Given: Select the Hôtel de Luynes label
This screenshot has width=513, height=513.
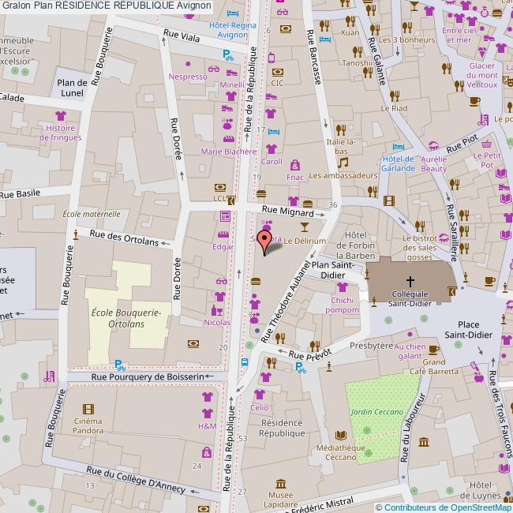Looking at the screenshot, I should click(x=481, y=490).
